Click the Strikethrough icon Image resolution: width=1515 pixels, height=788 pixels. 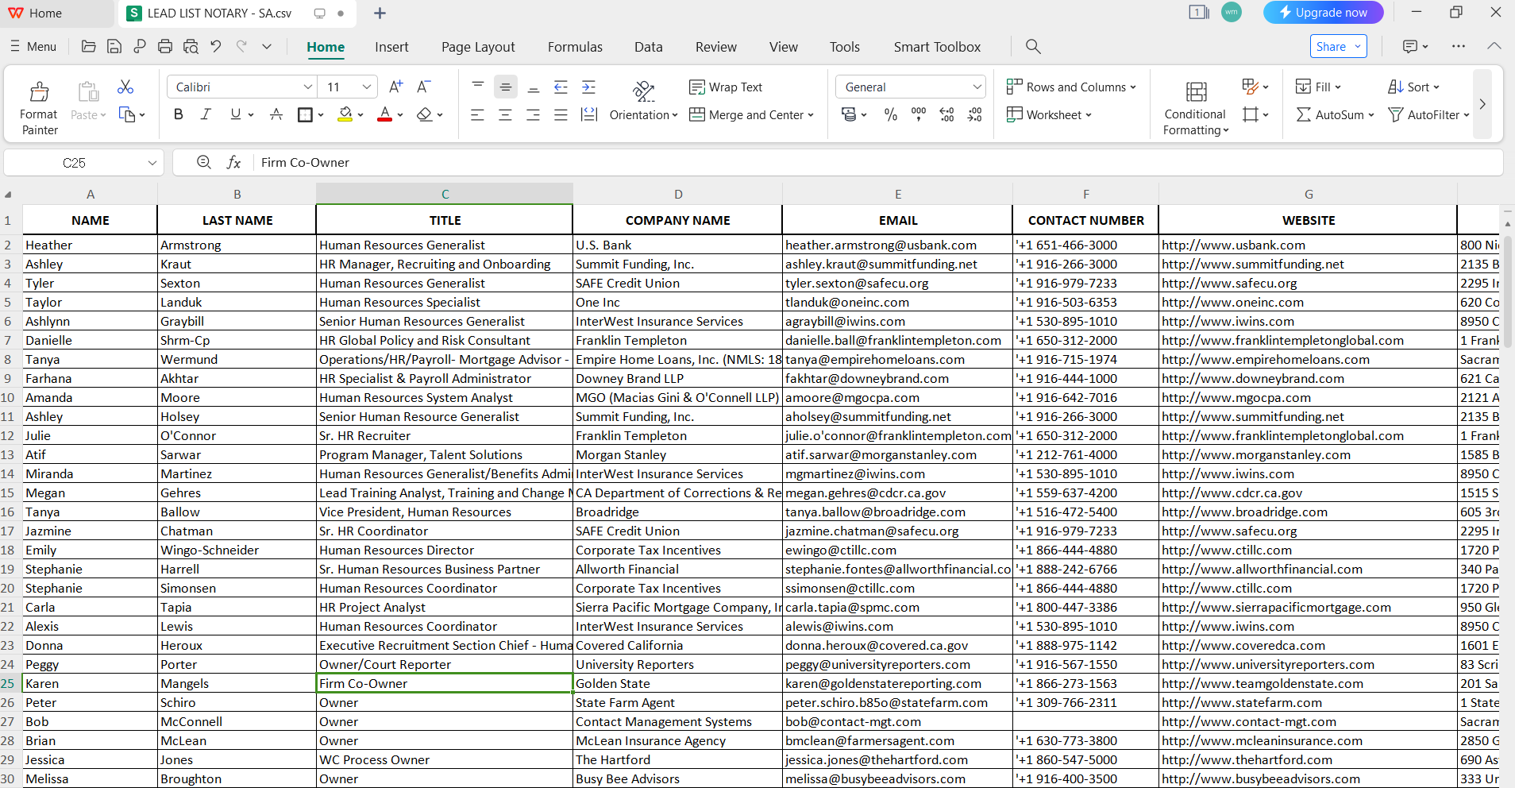[x=276, y=114]
